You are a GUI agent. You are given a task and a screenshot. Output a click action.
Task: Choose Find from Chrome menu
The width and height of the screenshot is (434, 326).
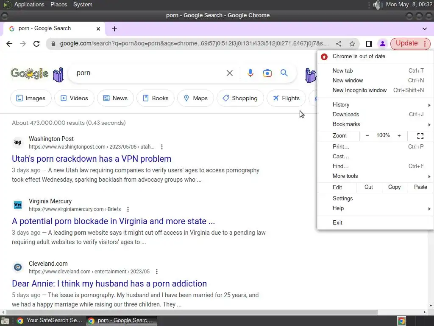click(x=376, y=166)
